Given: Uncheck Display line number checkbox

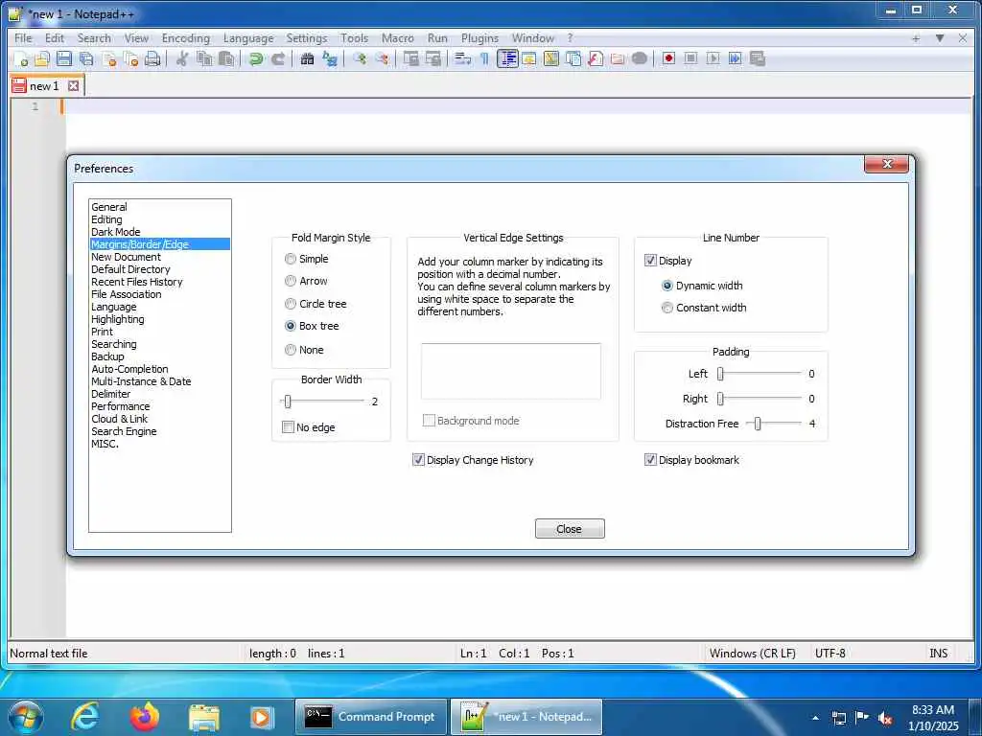Looking at the screenshot, I should 650,261.
